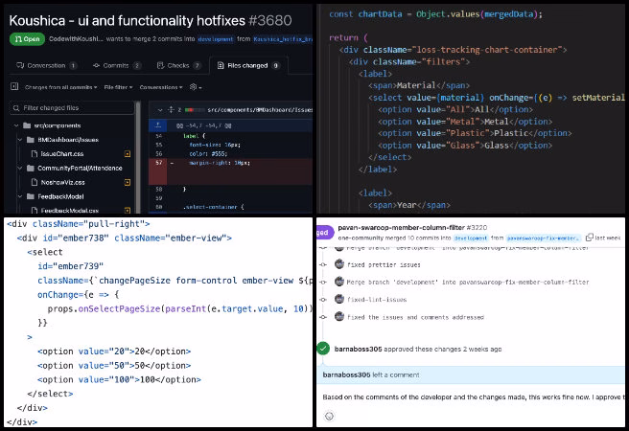Click the Checks tab checklist icon
Viewport: 629px width, 431px height.
[x=160, y=65]
